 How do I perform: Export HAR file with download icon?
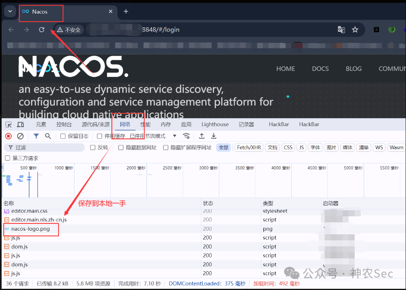[214, 136]
